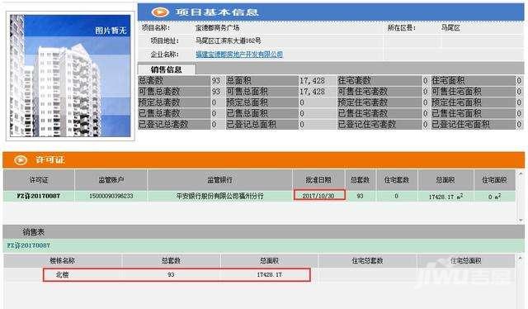Click the 楼栋名称 column header
The height and width of the screenshot is (309, 528).
(x=63, y=261)
